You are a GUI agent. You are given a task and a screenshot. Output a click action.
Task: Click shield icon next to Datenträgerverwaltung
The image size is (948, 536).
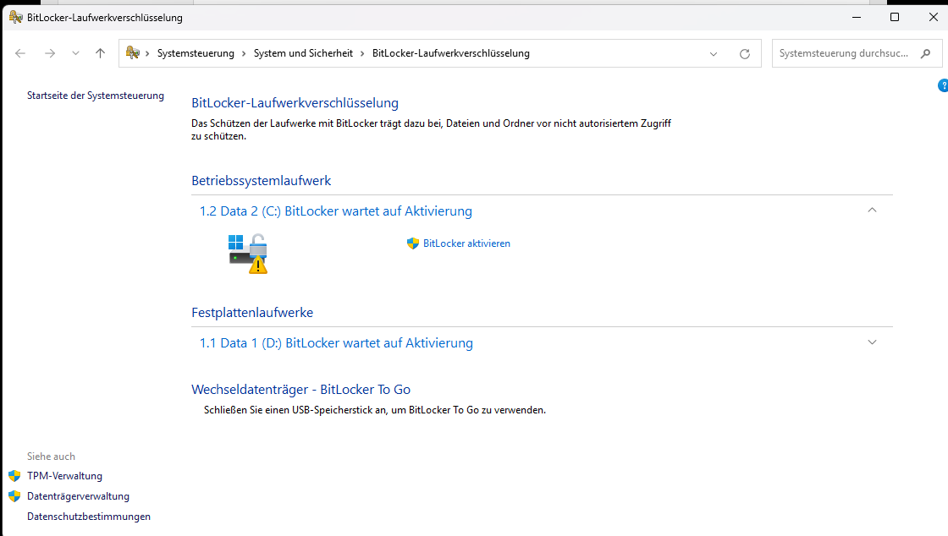tap(14, 496)
